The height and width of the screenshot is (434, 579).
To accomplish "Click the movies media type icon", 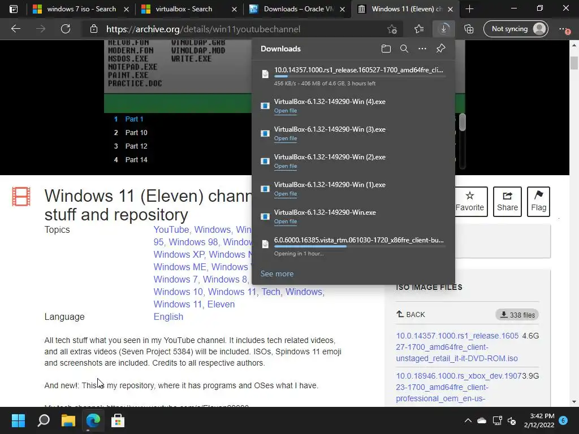I will pyautogui.click(x=21, y=196).
